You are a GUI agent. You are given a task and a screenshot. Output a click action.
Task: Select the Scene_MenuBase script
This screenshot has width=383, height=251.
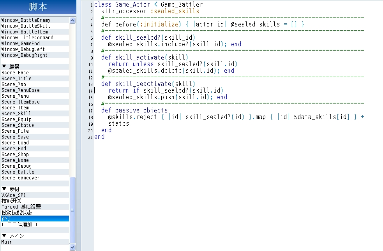click(x=35, y=90)
